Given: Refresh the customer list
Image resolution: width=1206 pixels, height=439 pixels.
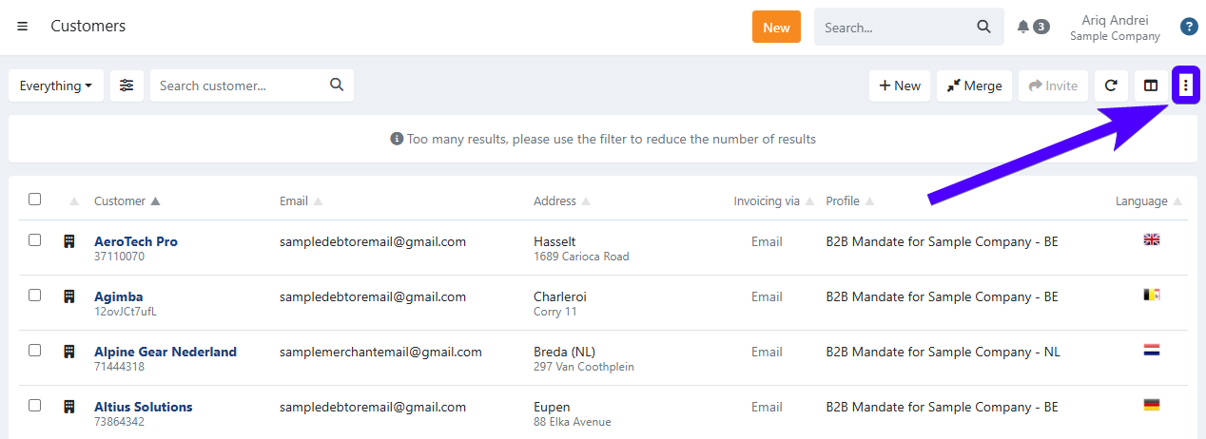Looking at the screenshot, I should (x=1110, y=86).
